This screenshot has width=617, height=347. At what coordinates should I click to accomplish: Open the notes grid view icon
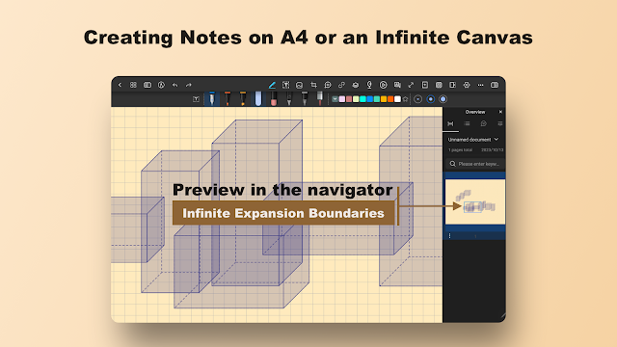pyautogui.click(x=133, y=85)
